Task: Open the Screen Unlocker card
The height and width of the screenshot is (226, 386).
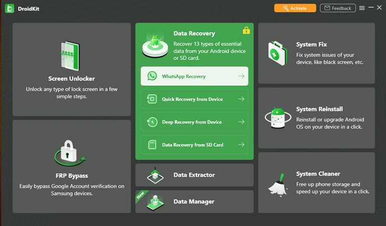Action: [72, 69]
